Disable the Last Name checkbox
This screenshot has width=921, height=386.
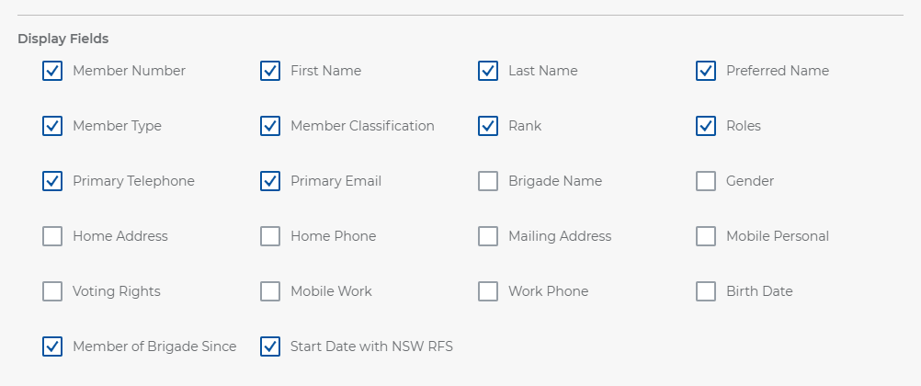pos(488,71)
